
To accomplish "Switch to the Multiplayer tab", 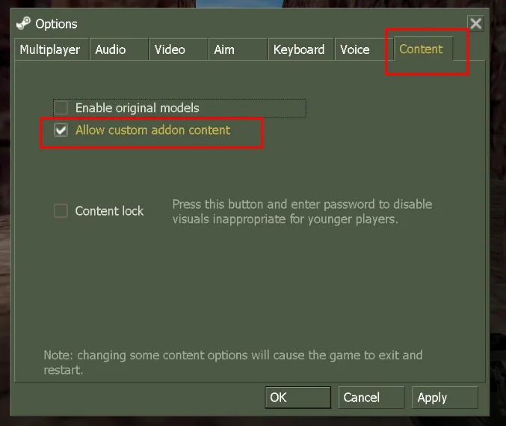I will [52, 49].
